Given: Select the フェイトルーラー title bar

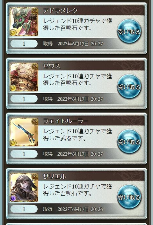Looking at the screenshot, I should pos(91,121).
